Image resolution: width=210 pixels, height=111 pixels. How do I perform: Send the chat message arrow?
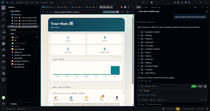click(205, 100)
